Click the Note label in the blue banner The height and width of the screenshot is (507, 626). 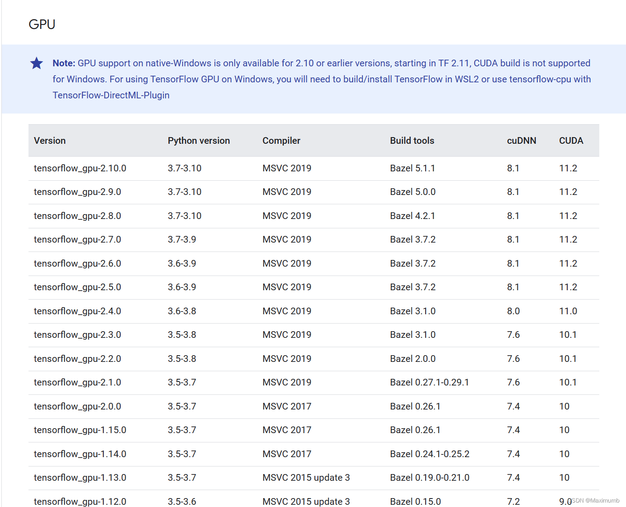(63, 63)
